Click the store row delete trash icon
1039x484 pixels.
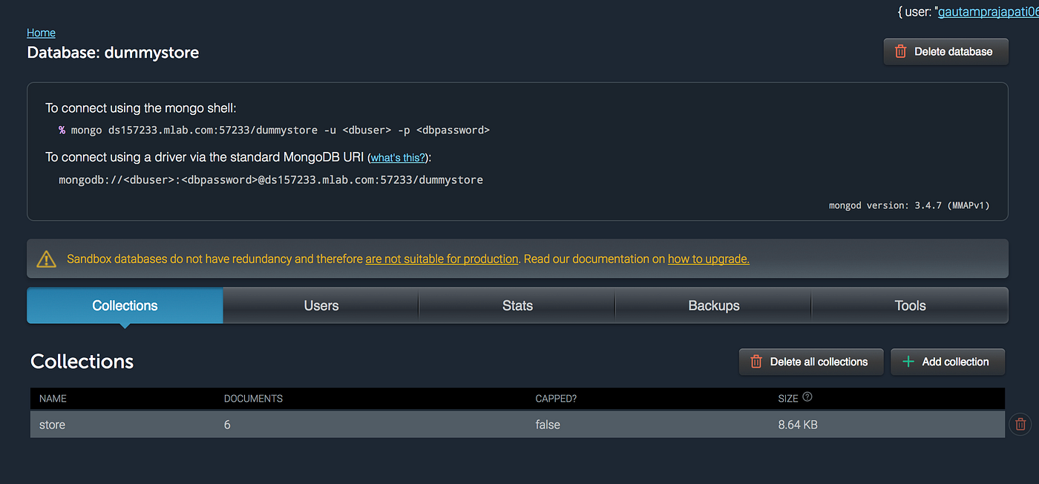coord(1020,424)
